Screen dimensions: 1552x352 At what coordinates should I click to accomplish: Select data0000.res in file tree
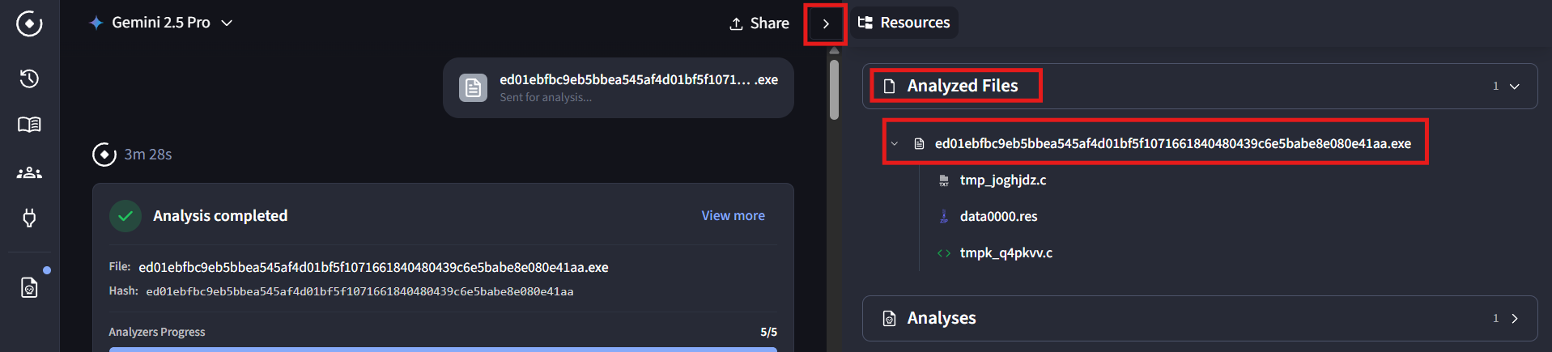(x=998, y=216)
